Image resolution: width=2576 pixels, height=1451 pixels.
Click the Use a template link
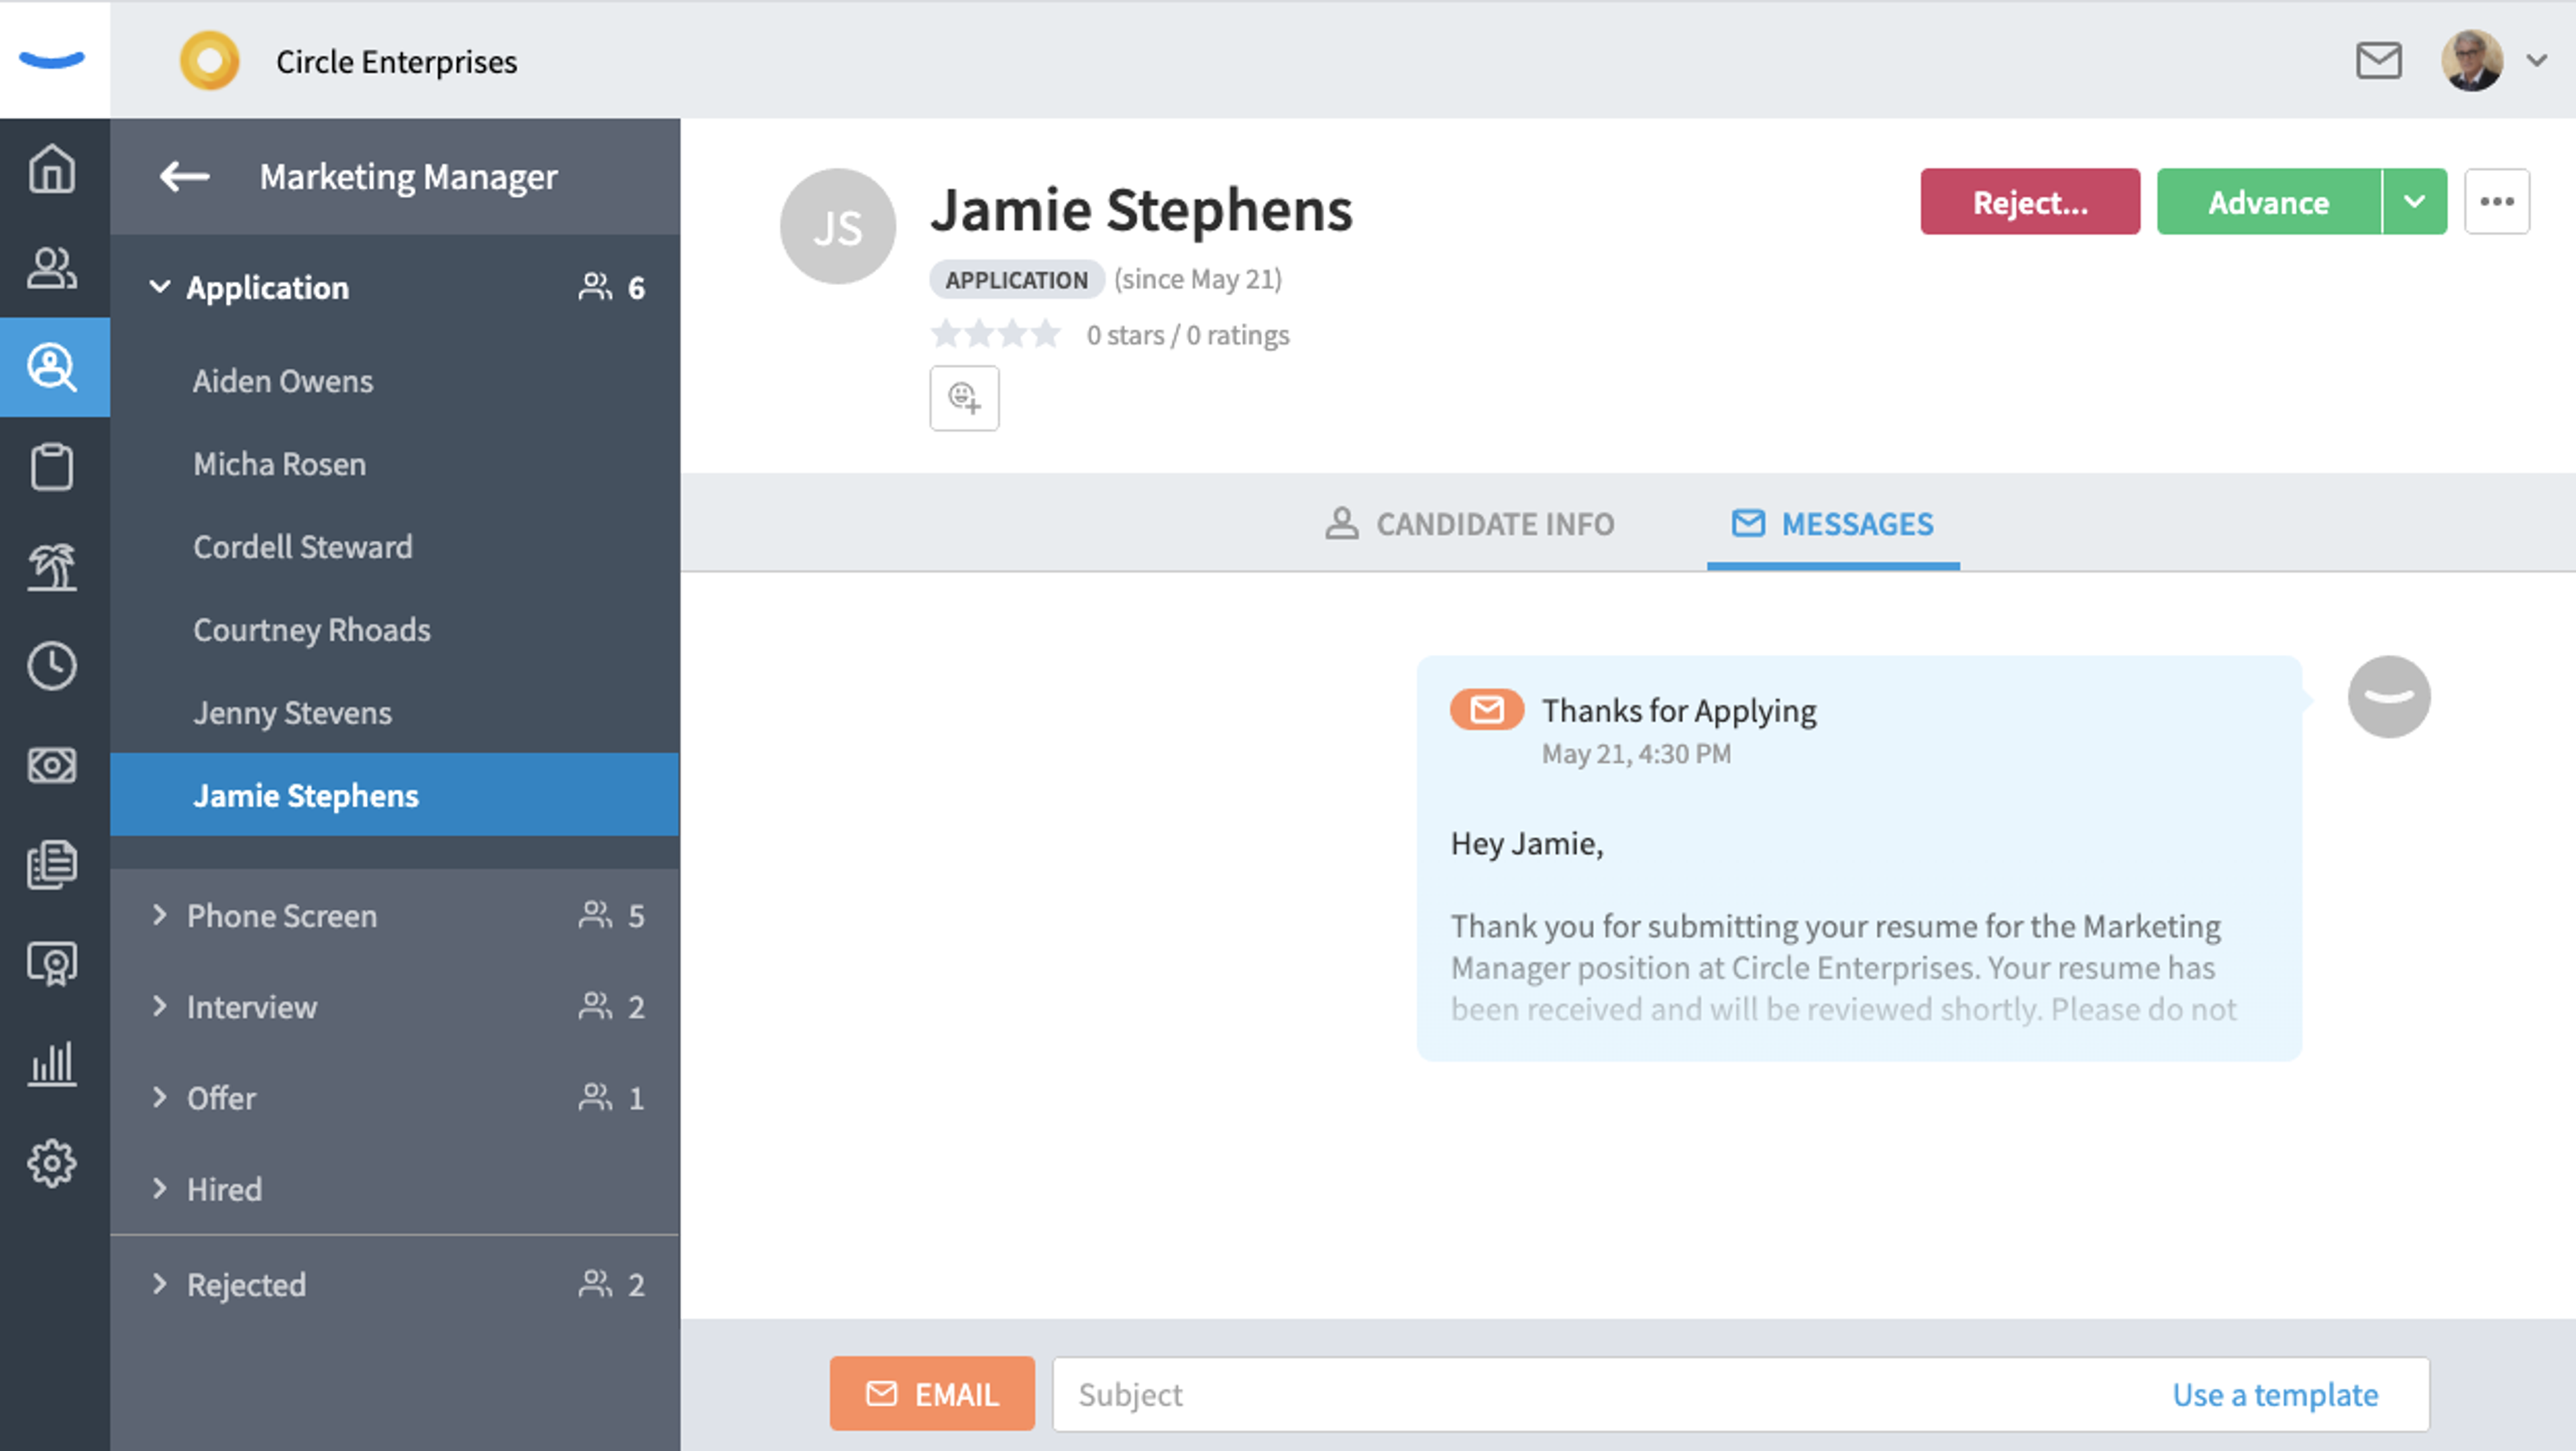2275,1394
